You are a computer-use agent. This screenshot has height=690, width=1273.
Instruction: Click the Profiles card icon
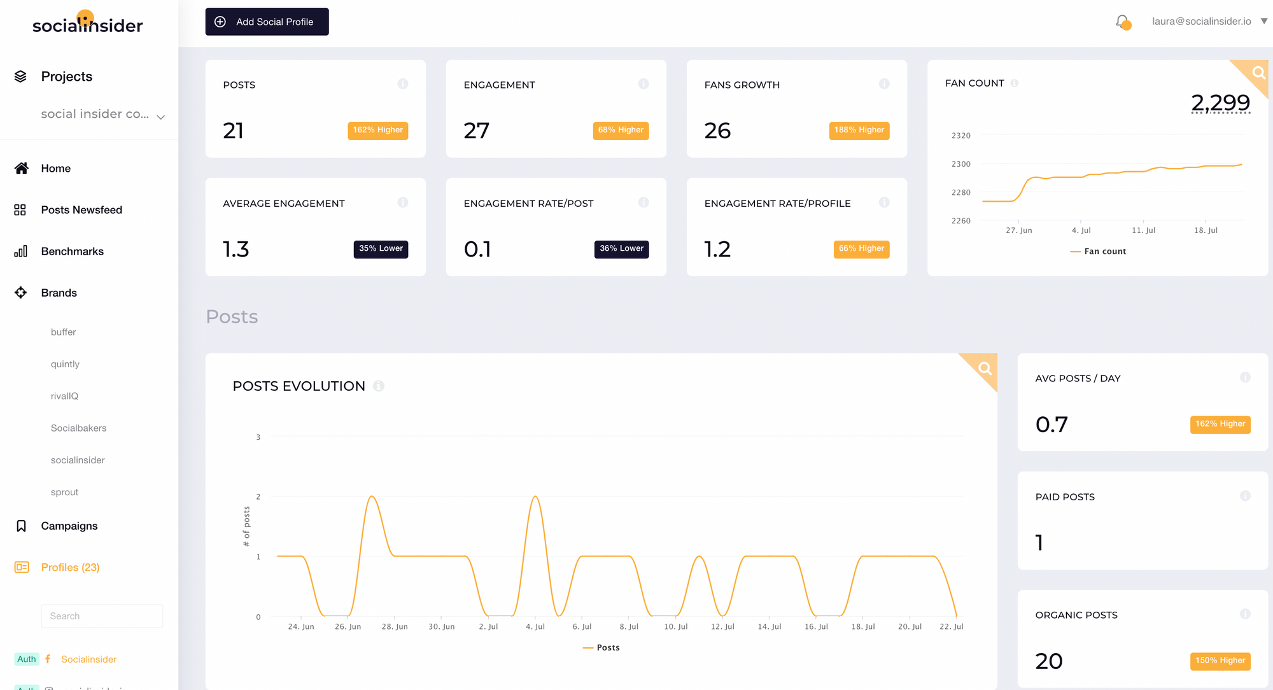click(22, 567)
